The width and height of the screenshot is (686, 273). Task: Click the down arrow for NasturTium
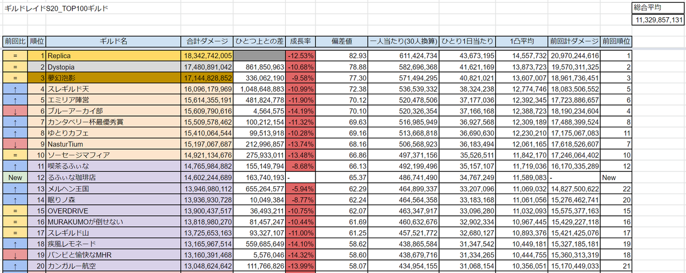tap(15, 144)
